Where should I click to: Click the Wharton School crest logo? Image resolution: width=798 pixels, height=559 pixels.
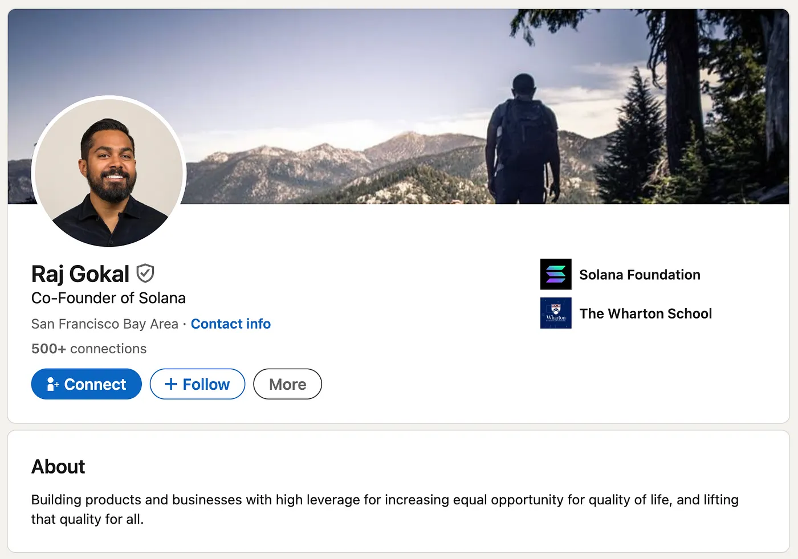556,313
